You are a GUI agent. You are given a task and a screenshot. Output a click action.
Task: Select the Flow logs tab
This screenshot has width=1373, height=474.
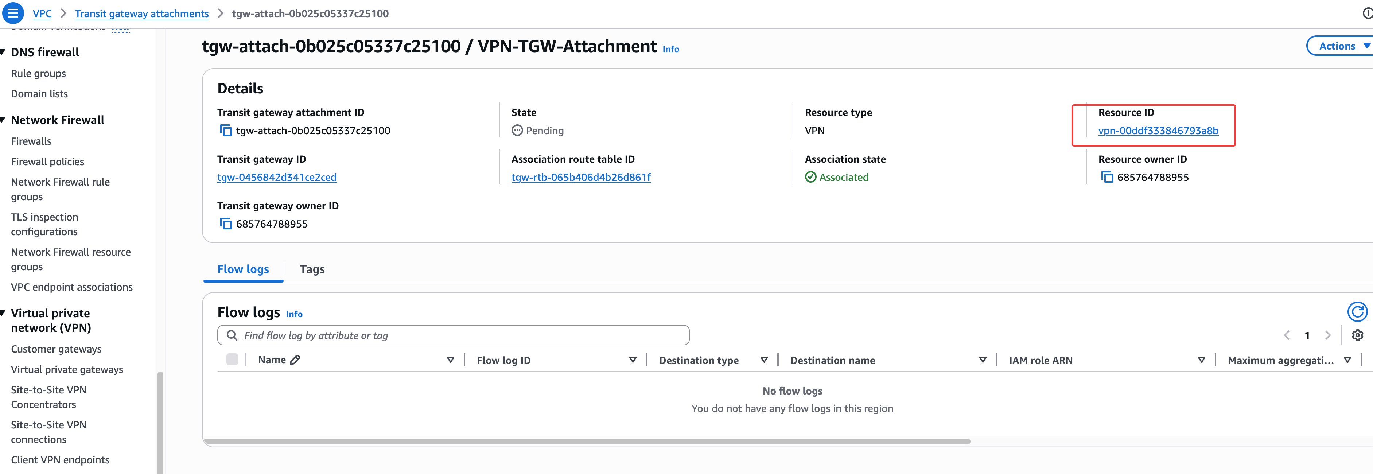point(243,269)
